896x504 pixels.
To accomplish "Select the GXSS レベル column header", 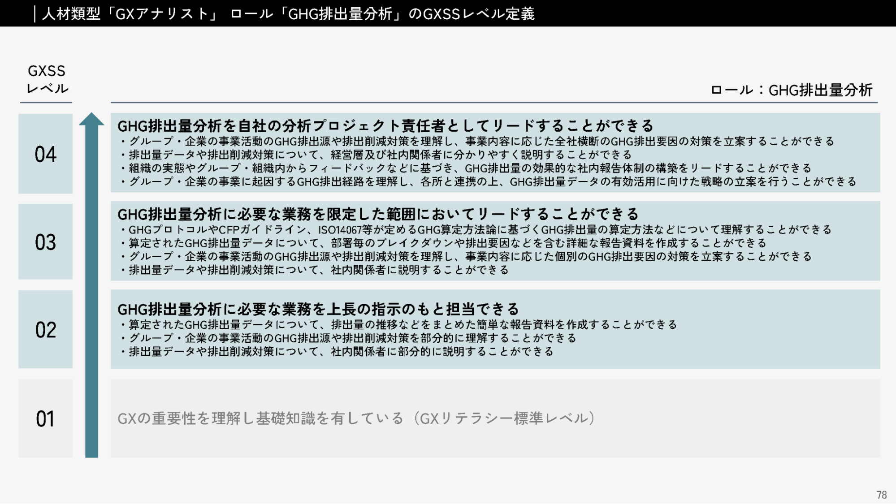I will (x=47, y=79).
